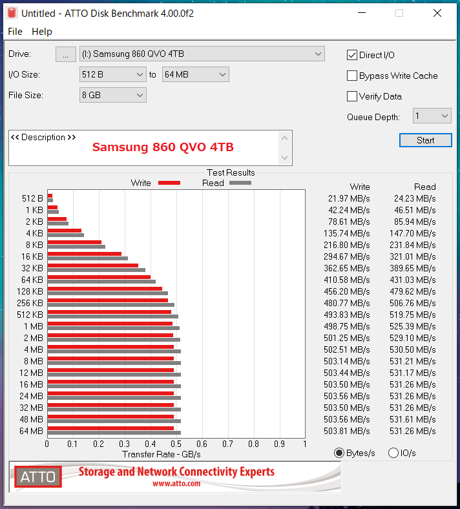
Task: Click the 'Test Results' heading
Action: pyautogui.click(x=231, y=172)
